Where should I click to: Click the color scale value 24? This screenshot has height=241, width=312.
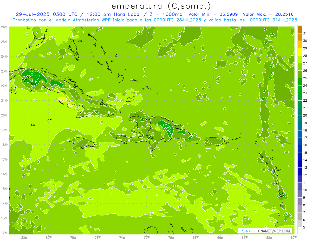(305, 86)
